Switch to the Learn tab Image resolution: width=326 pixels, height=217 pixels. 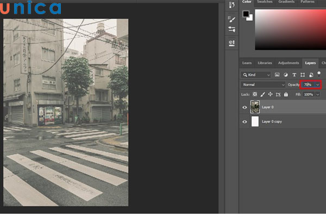tap(247, 63)
